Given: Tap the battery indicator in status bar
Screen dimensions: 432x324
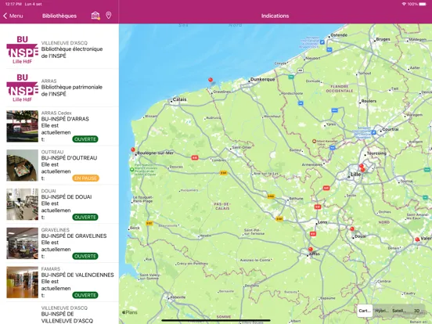Looking at the screenshot, I should coord(423,4).
